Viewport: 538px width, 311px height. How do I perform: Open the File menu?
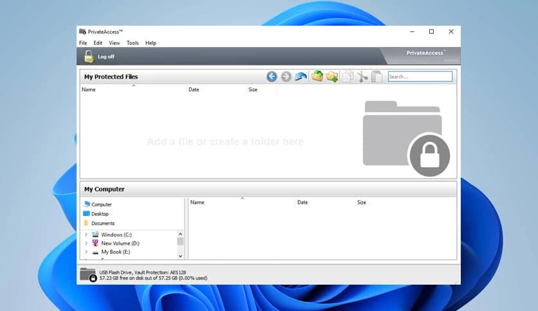(83, 43)
